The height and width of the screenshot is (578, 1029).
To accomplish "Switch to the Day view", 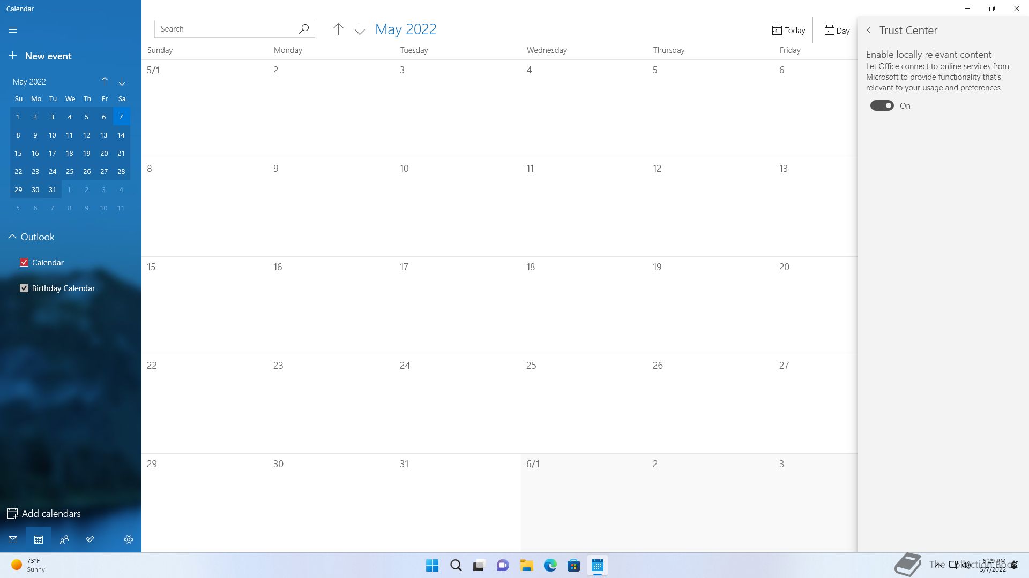I will tap(837, 31).
